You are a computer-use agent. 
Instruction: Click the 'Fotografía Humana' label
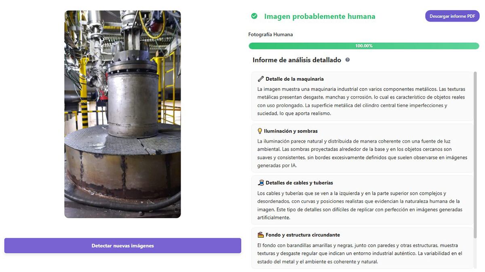(270, 35)
